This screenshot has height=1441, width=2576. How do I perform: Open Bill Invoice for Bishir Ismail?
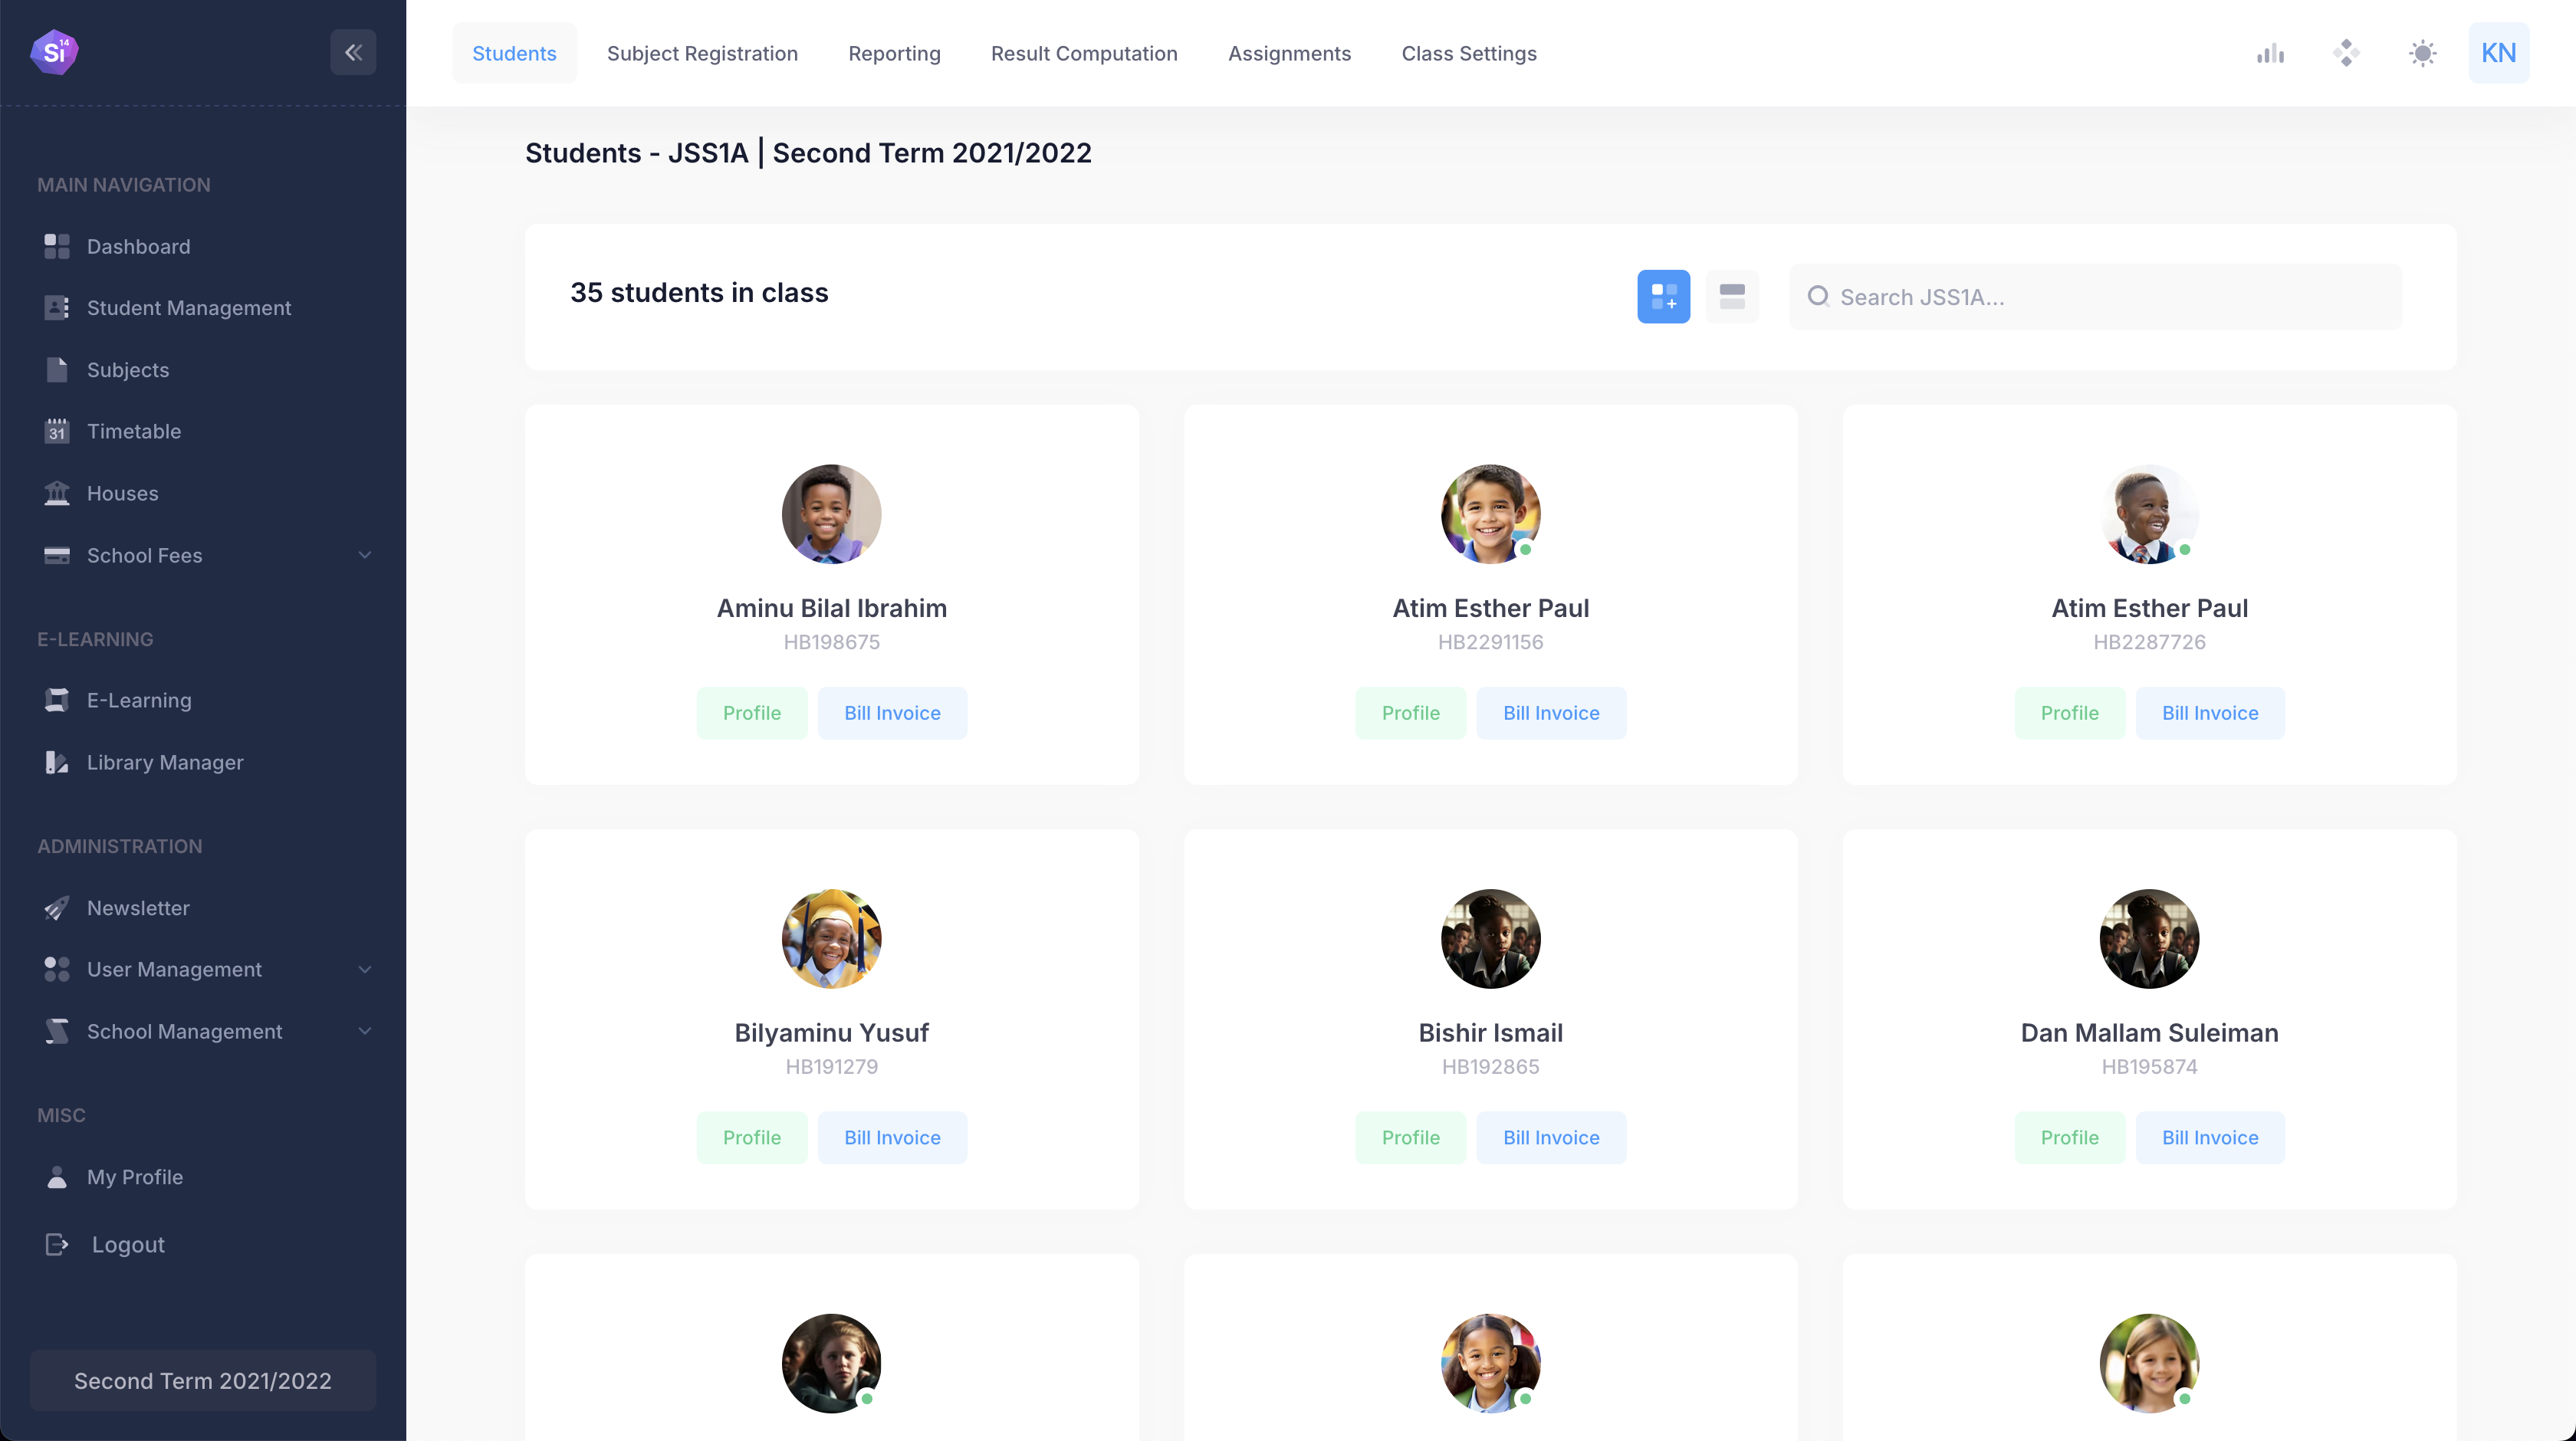pos(1551,1137)
